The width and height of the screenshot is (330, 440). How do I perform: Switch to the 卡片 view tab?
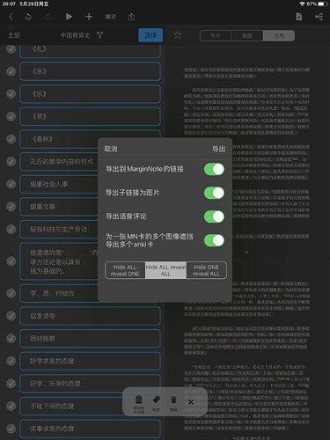(216, 36)
